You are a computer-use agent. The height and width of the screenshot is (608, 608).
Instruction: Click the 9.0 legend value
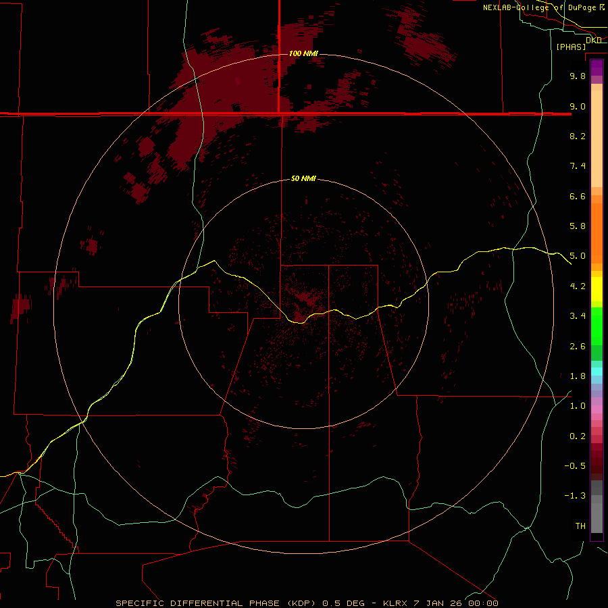(x=578, y=106)
